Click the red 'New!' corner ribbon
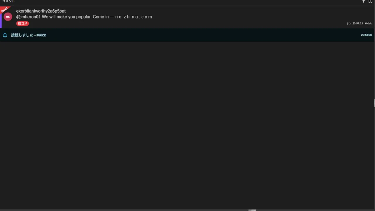 pos(4,10)
